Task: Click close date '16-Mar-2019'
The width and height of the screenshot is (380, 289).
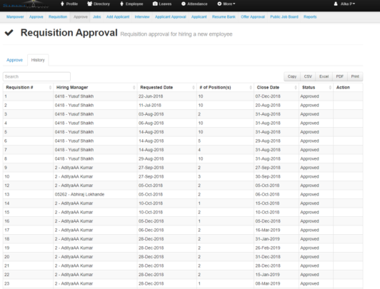Action: point(268,230)
